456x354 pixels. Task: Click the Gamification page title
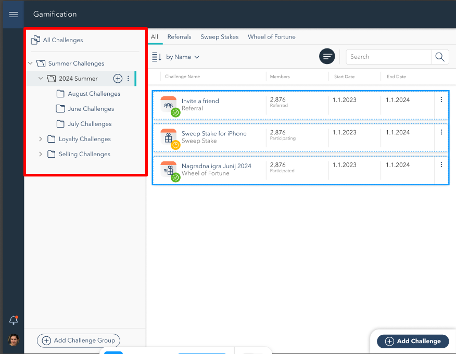[55, 14]
